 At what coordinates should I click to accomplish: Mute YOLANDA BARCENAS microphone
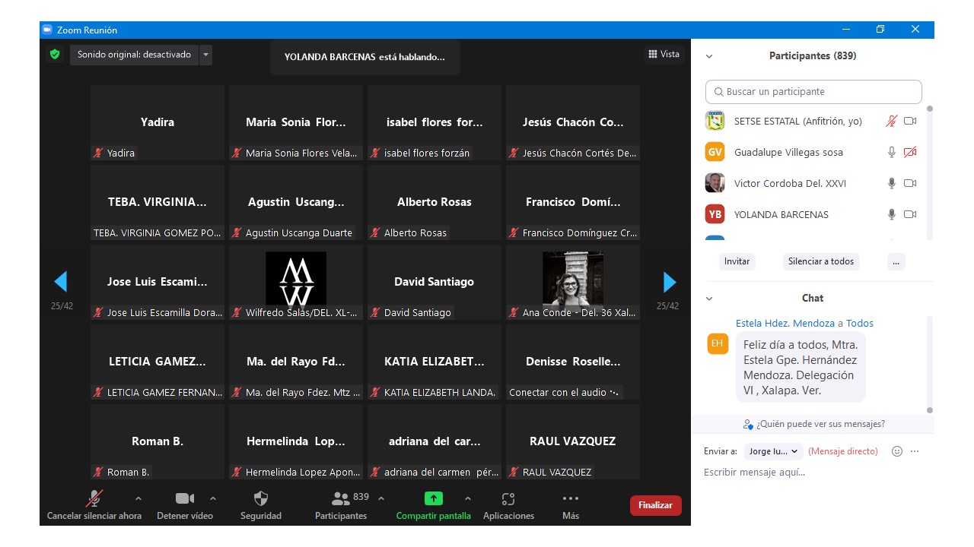pos(892,214)
